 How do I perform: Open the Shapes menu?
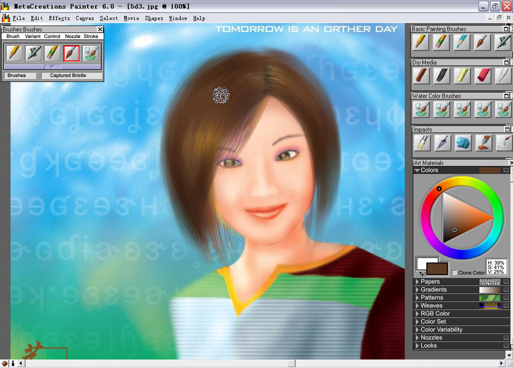click(x=154, y=18)
